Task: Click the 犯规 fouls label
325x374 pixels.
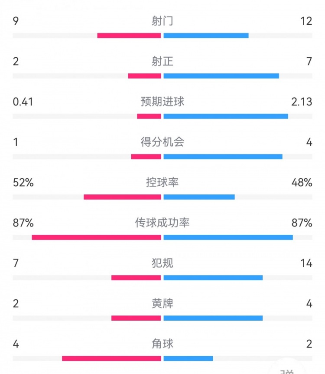Action: pyautogui.click(x=162, y=263)
